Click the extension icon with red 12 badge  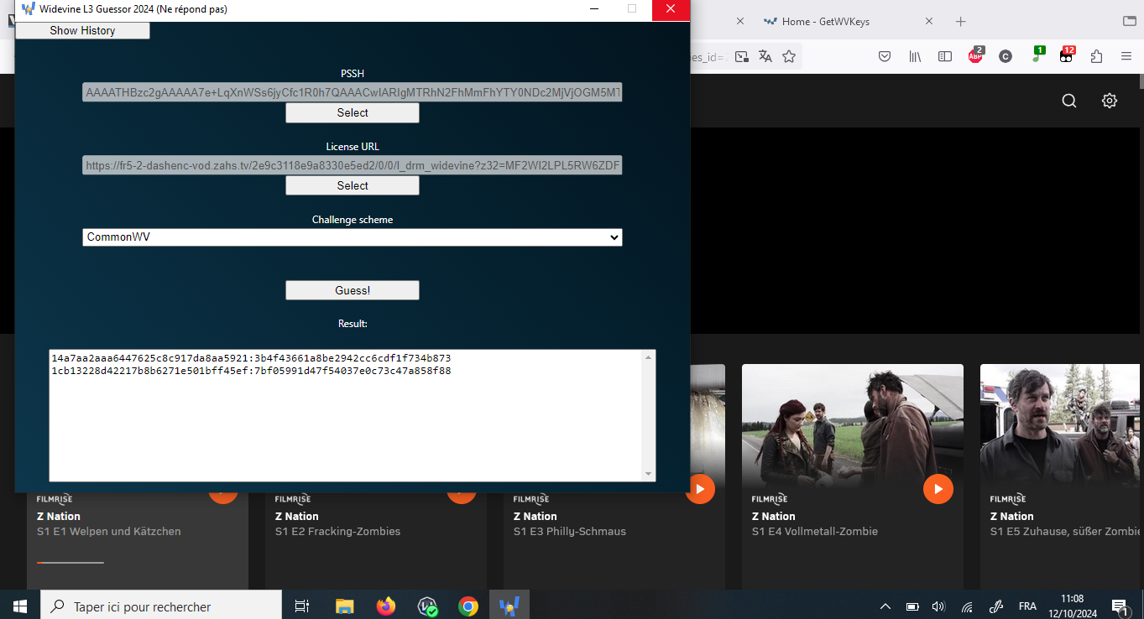click(1067, 55)
